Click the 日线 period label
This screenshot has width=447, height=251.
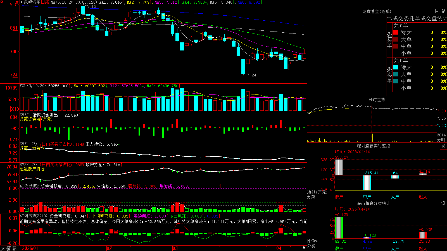45,2
